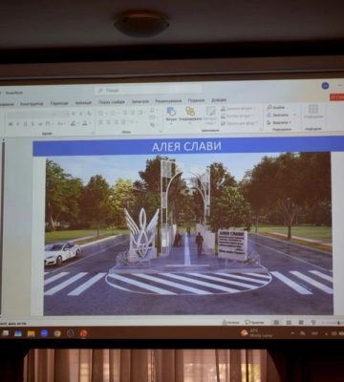The width and height of the screenshot is (344, 382).
Task: Open the Упорядкувати arrange menu
Action: [x=190, y=116]
